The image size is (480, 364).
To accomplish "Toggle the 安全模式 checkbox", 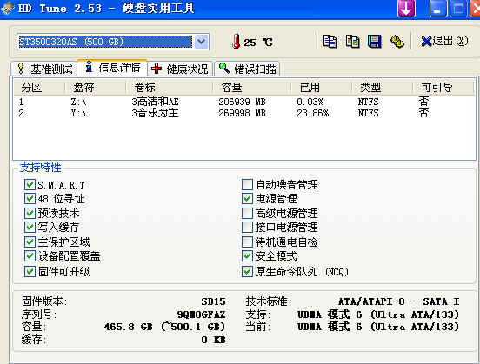I will 247,256.
